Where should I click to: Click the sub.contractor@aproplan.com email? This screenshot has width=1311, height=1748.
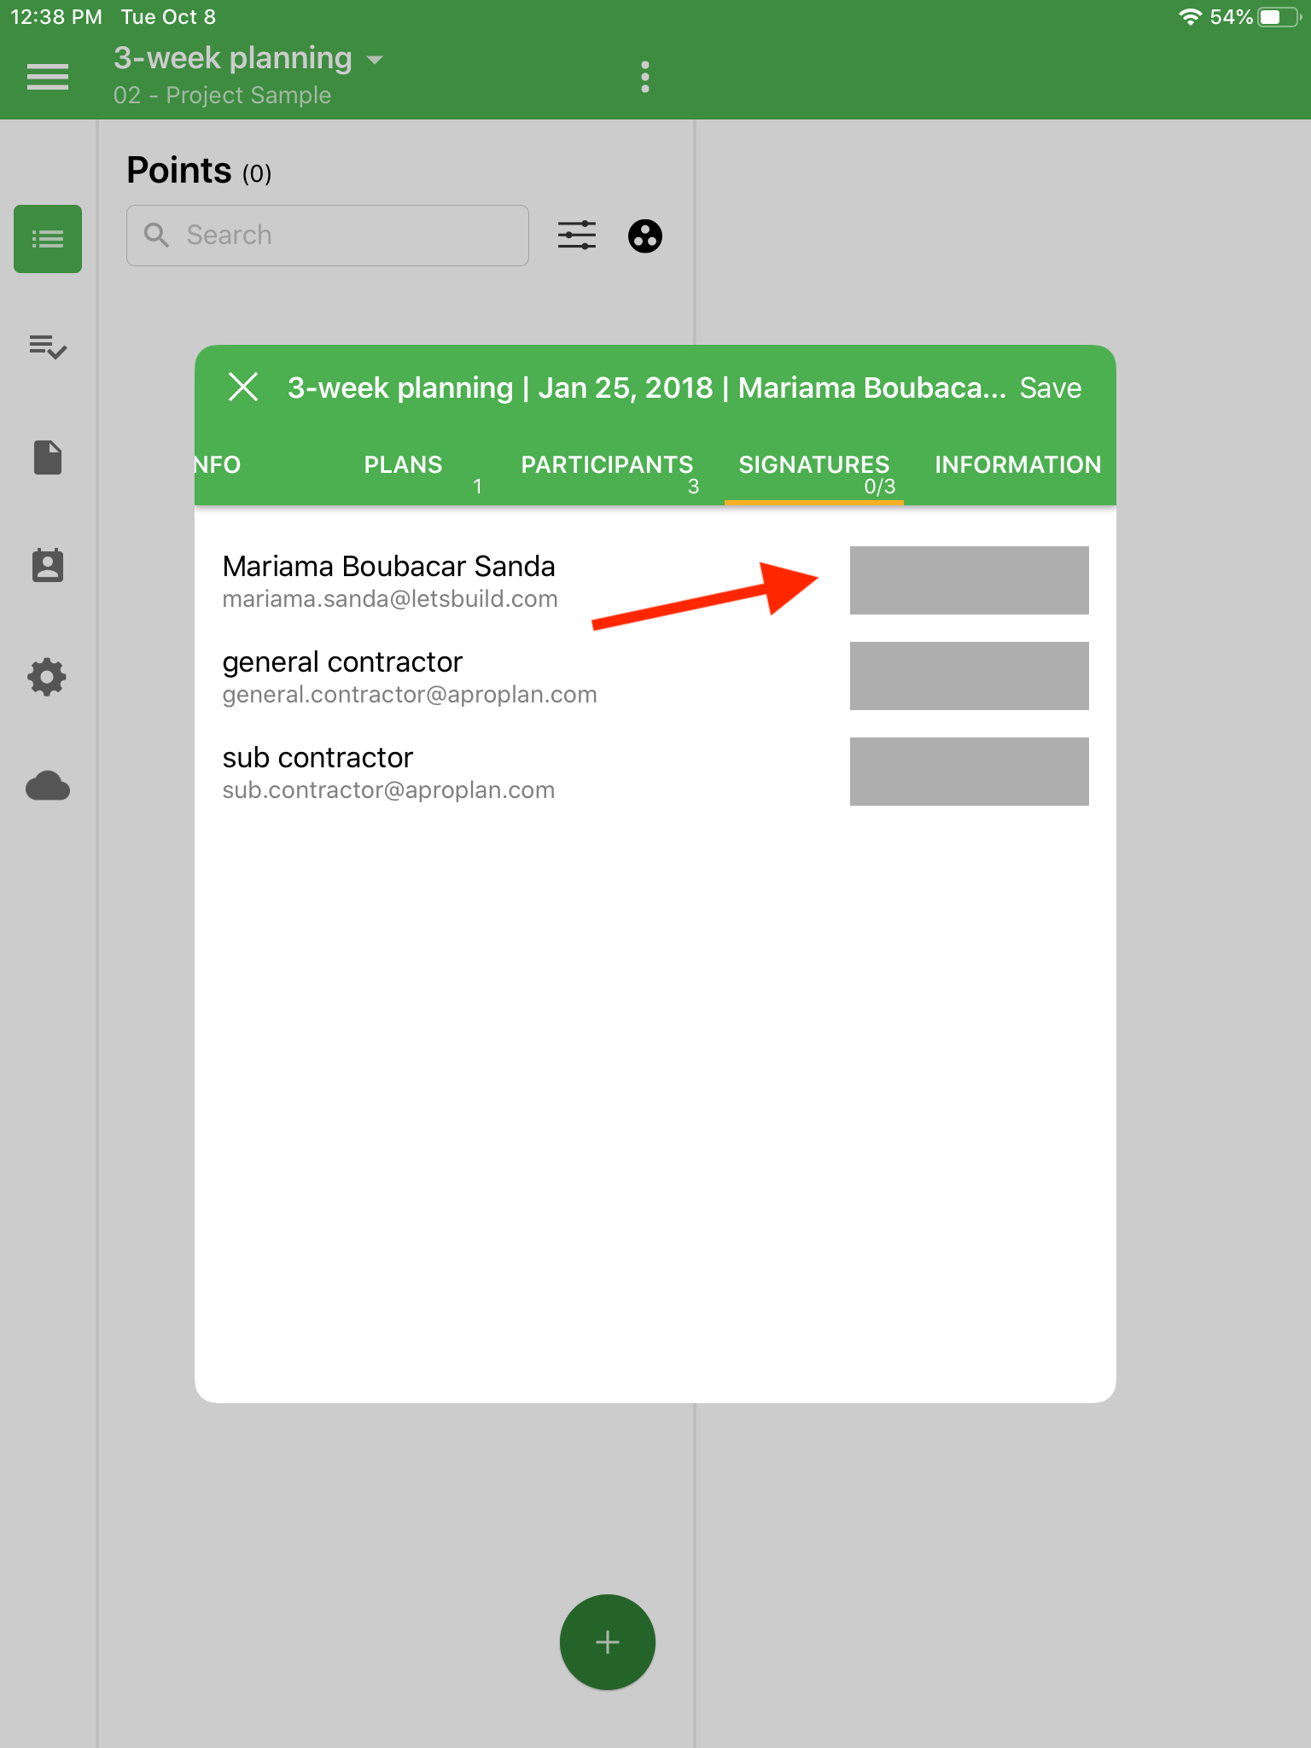click(x=388, y=790)
